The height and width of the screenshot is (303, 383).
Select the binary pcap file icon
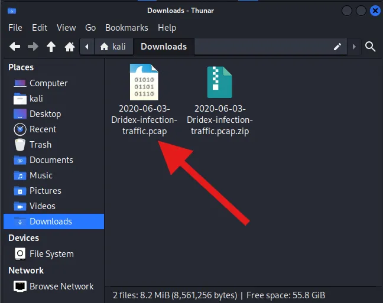tap(144, 82)
